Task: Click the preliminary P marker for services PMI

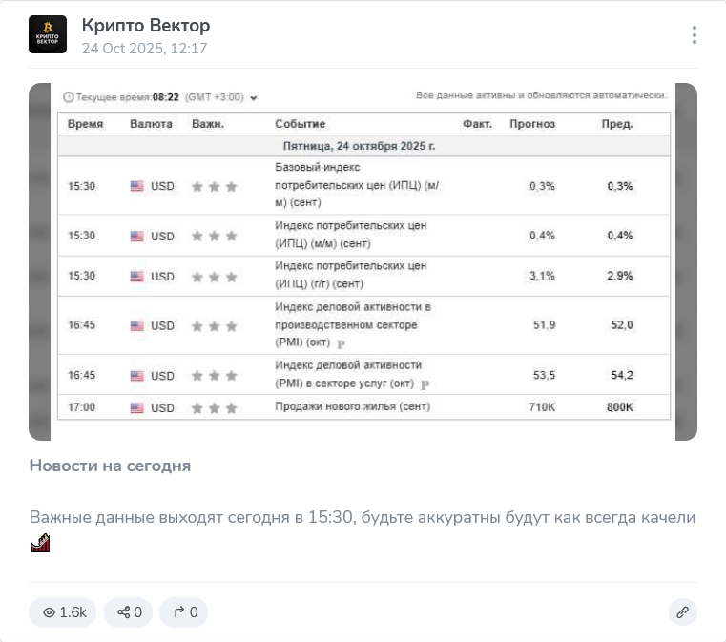Action: click(x=425, y=384)
